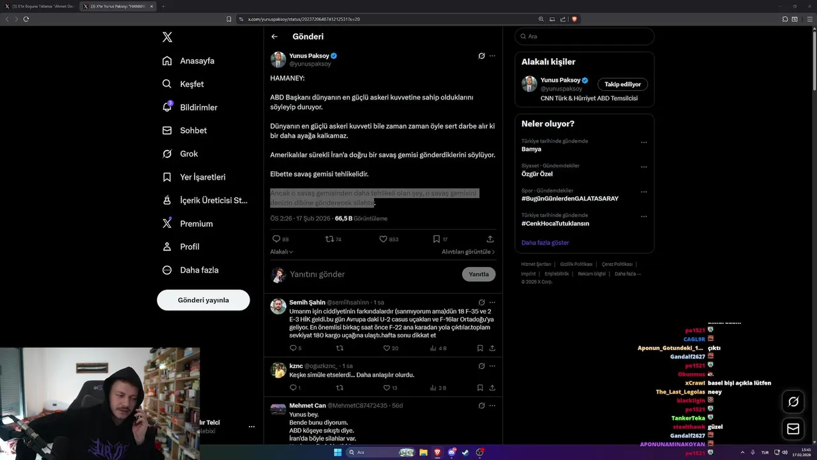Open the more options of Yunus Paksoy's post
The image size is (817, 460).
click(x=492, y=56)
